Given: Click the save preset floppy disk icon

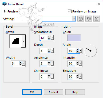Looking at the screenshot, I should click(x=81, y=19).
